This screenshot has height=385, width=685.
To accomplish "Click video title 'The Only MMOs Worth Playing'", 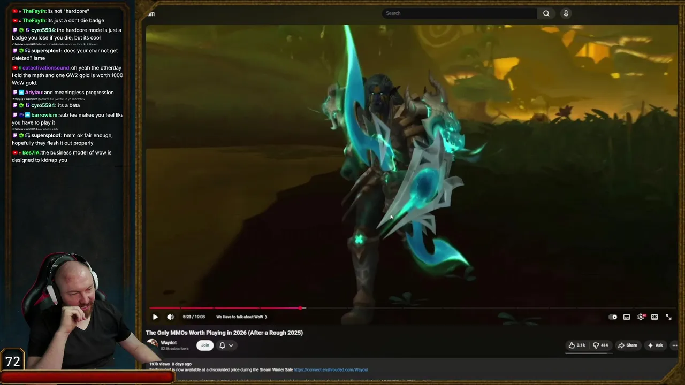I will [x=224, y=333].
